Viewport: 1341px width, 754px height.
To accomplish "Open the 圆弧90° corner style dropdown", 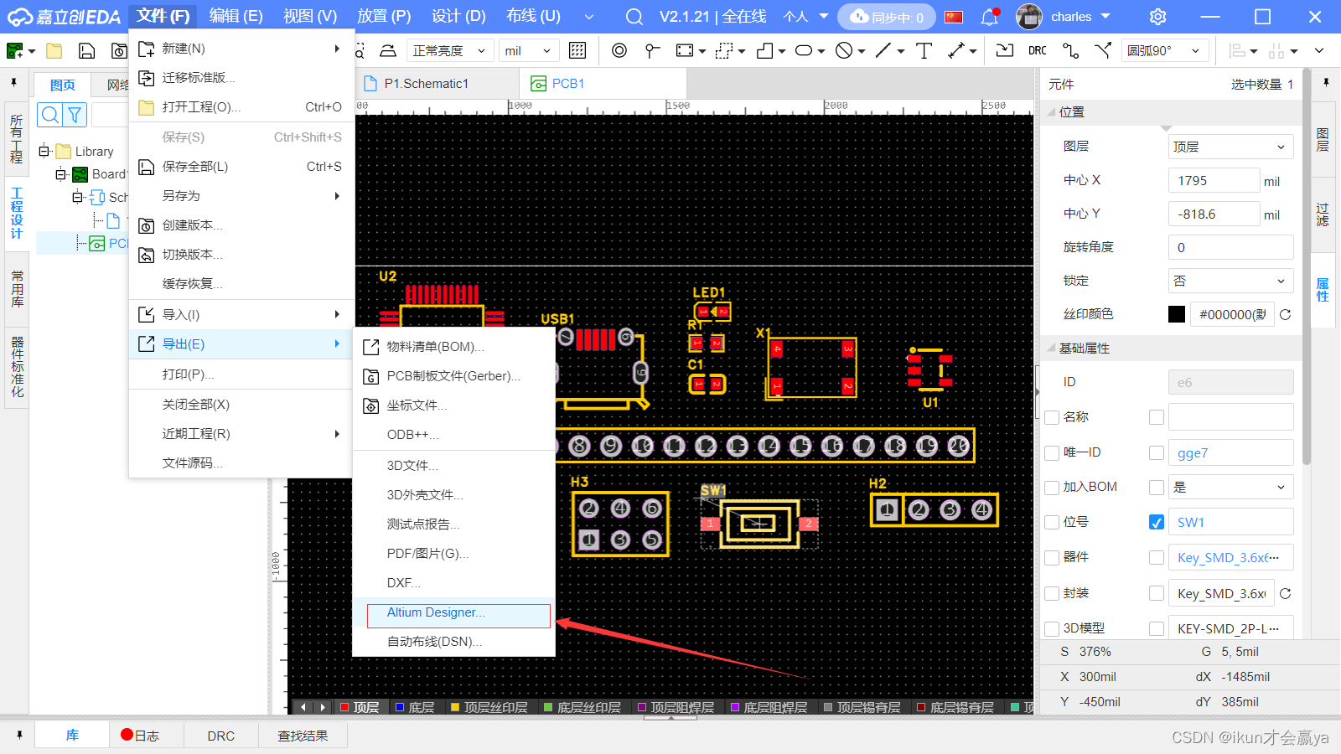I will pyautogui.click(x=1165, y=50).
